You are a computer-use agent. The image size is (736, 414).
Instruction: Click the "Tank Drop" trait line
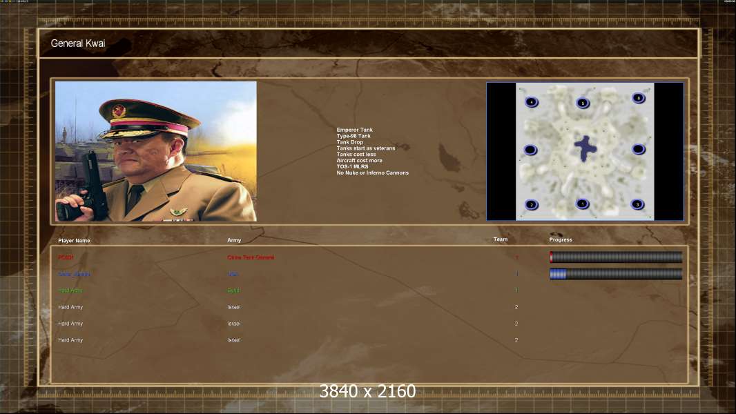pyautogui.click(x=349, y=142)
